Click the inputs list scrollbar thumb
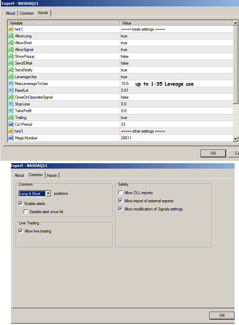Viewport: 239px width, 325px height. click(235, 65)
